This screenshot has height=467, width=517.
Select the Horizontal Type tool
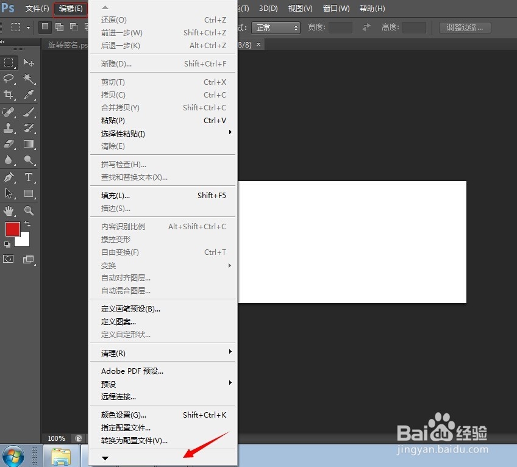pos(29,177)
